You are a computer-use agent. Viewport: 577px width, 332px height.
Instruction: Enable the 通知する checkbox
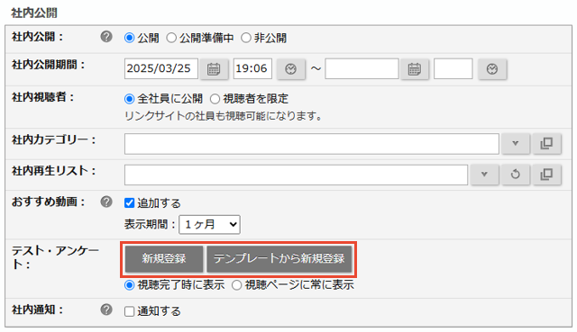coord(129,311)
